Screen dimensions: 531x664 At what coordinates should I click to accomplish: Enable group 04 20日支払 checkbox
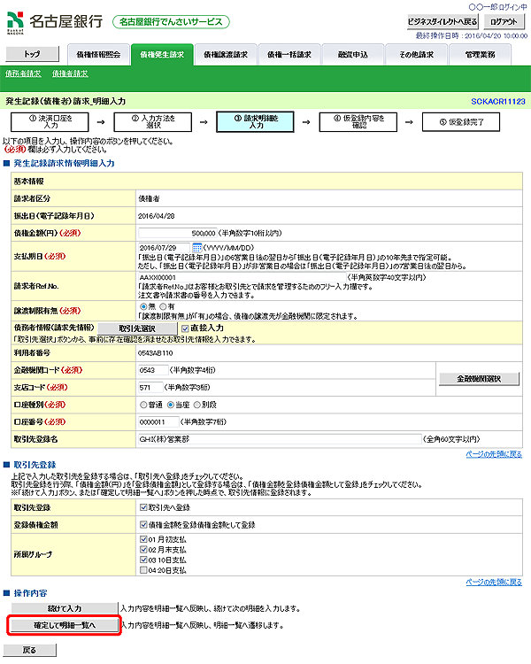click(x=143, y=570)
